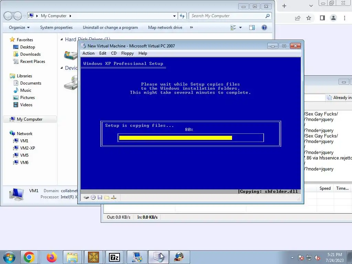This screenshot has height=264, width=352.
Task: Open the Windows Start button
Action: click(9, 257)
